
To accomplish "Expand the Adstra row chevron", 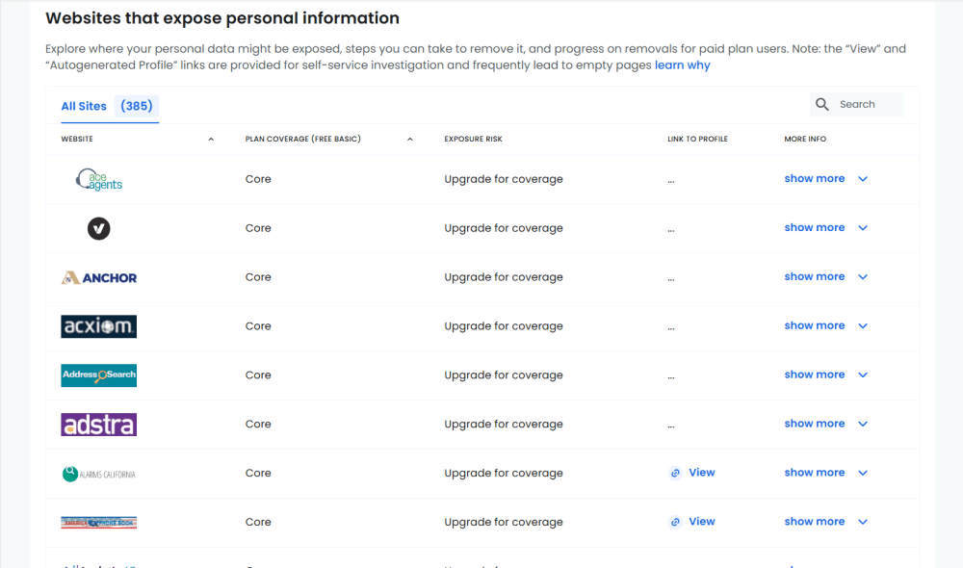I will (x=863, y=424).
